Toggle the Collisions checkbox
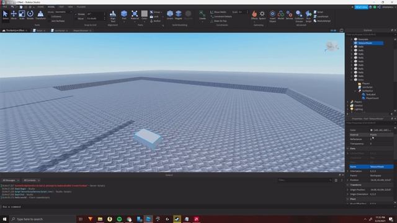 pyautogui.click(x=49, y=17)
